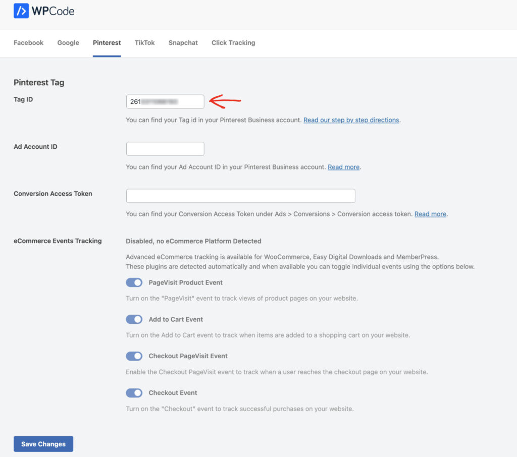Focus the Ad Account ID input box
The width and height of the screenshot is (517, 457).
coord(164,148)
